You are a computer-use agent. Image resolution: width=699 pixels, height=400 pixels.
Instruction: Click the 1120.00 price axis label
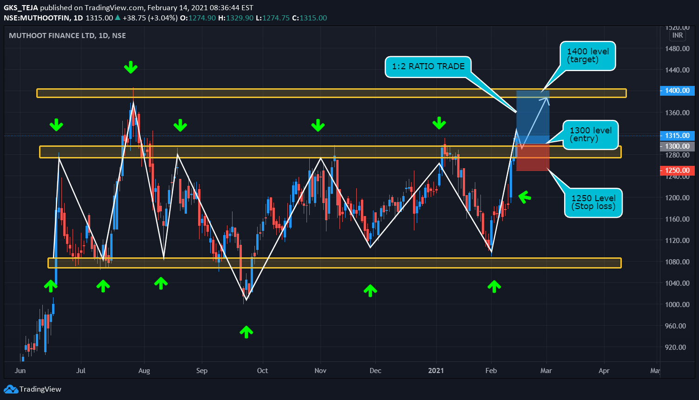677,241
